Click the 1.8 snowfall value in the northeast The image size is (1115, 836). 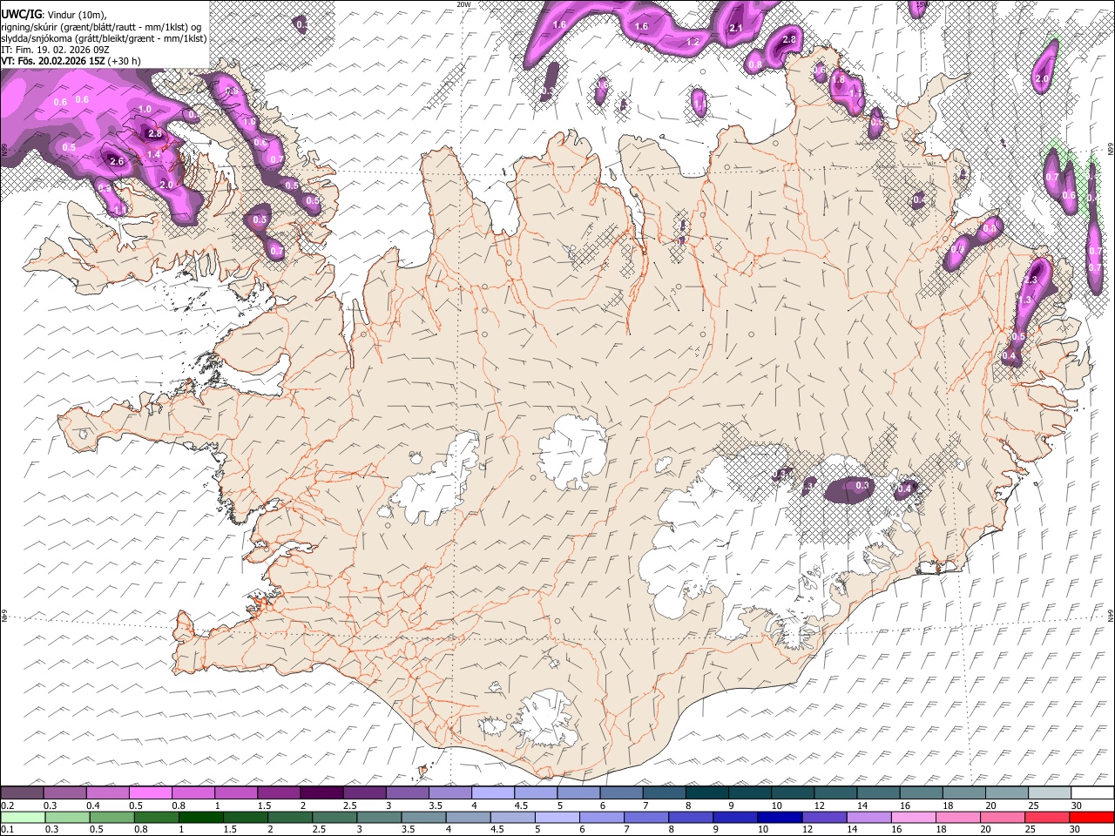838,79
